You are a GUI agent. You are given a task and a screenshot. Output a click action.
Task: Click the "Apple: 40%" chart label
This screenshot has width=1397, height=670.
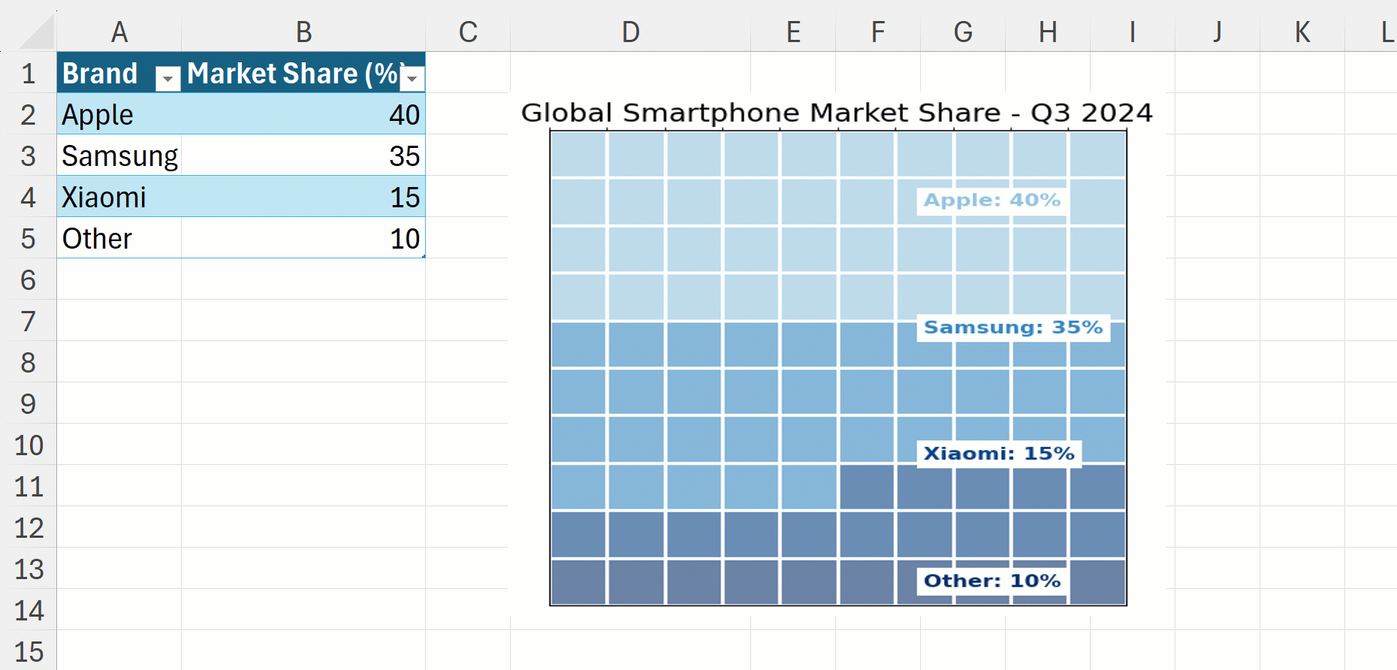pyautogui.click(x=991, y=201)
